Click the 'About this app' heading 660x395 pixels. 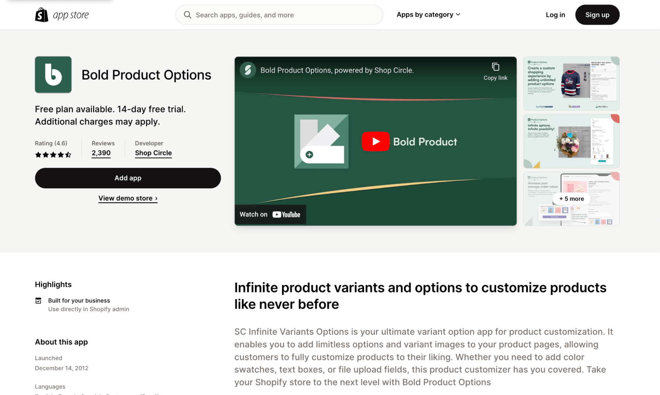(x=61, y=342)
